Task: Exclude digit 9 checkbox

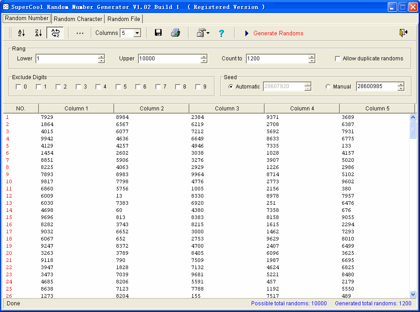Action: tap(198, 87)
